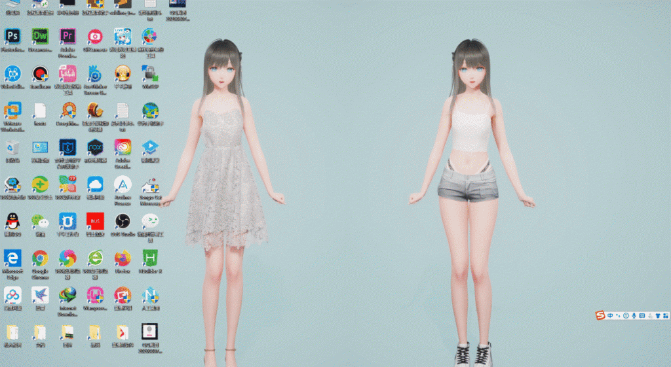Click the OBS Studio desktop icon
Viewport: 671px width, 367px height.
tap(123, 221)
